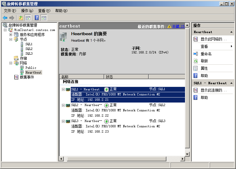Click the 名称 column header
Image resolution: width=236 pixels, height=169 pixels.
pyautogui.click(x=81, y=77)
